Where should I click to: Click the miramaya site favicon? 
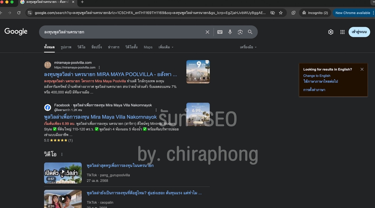[48, 65]
